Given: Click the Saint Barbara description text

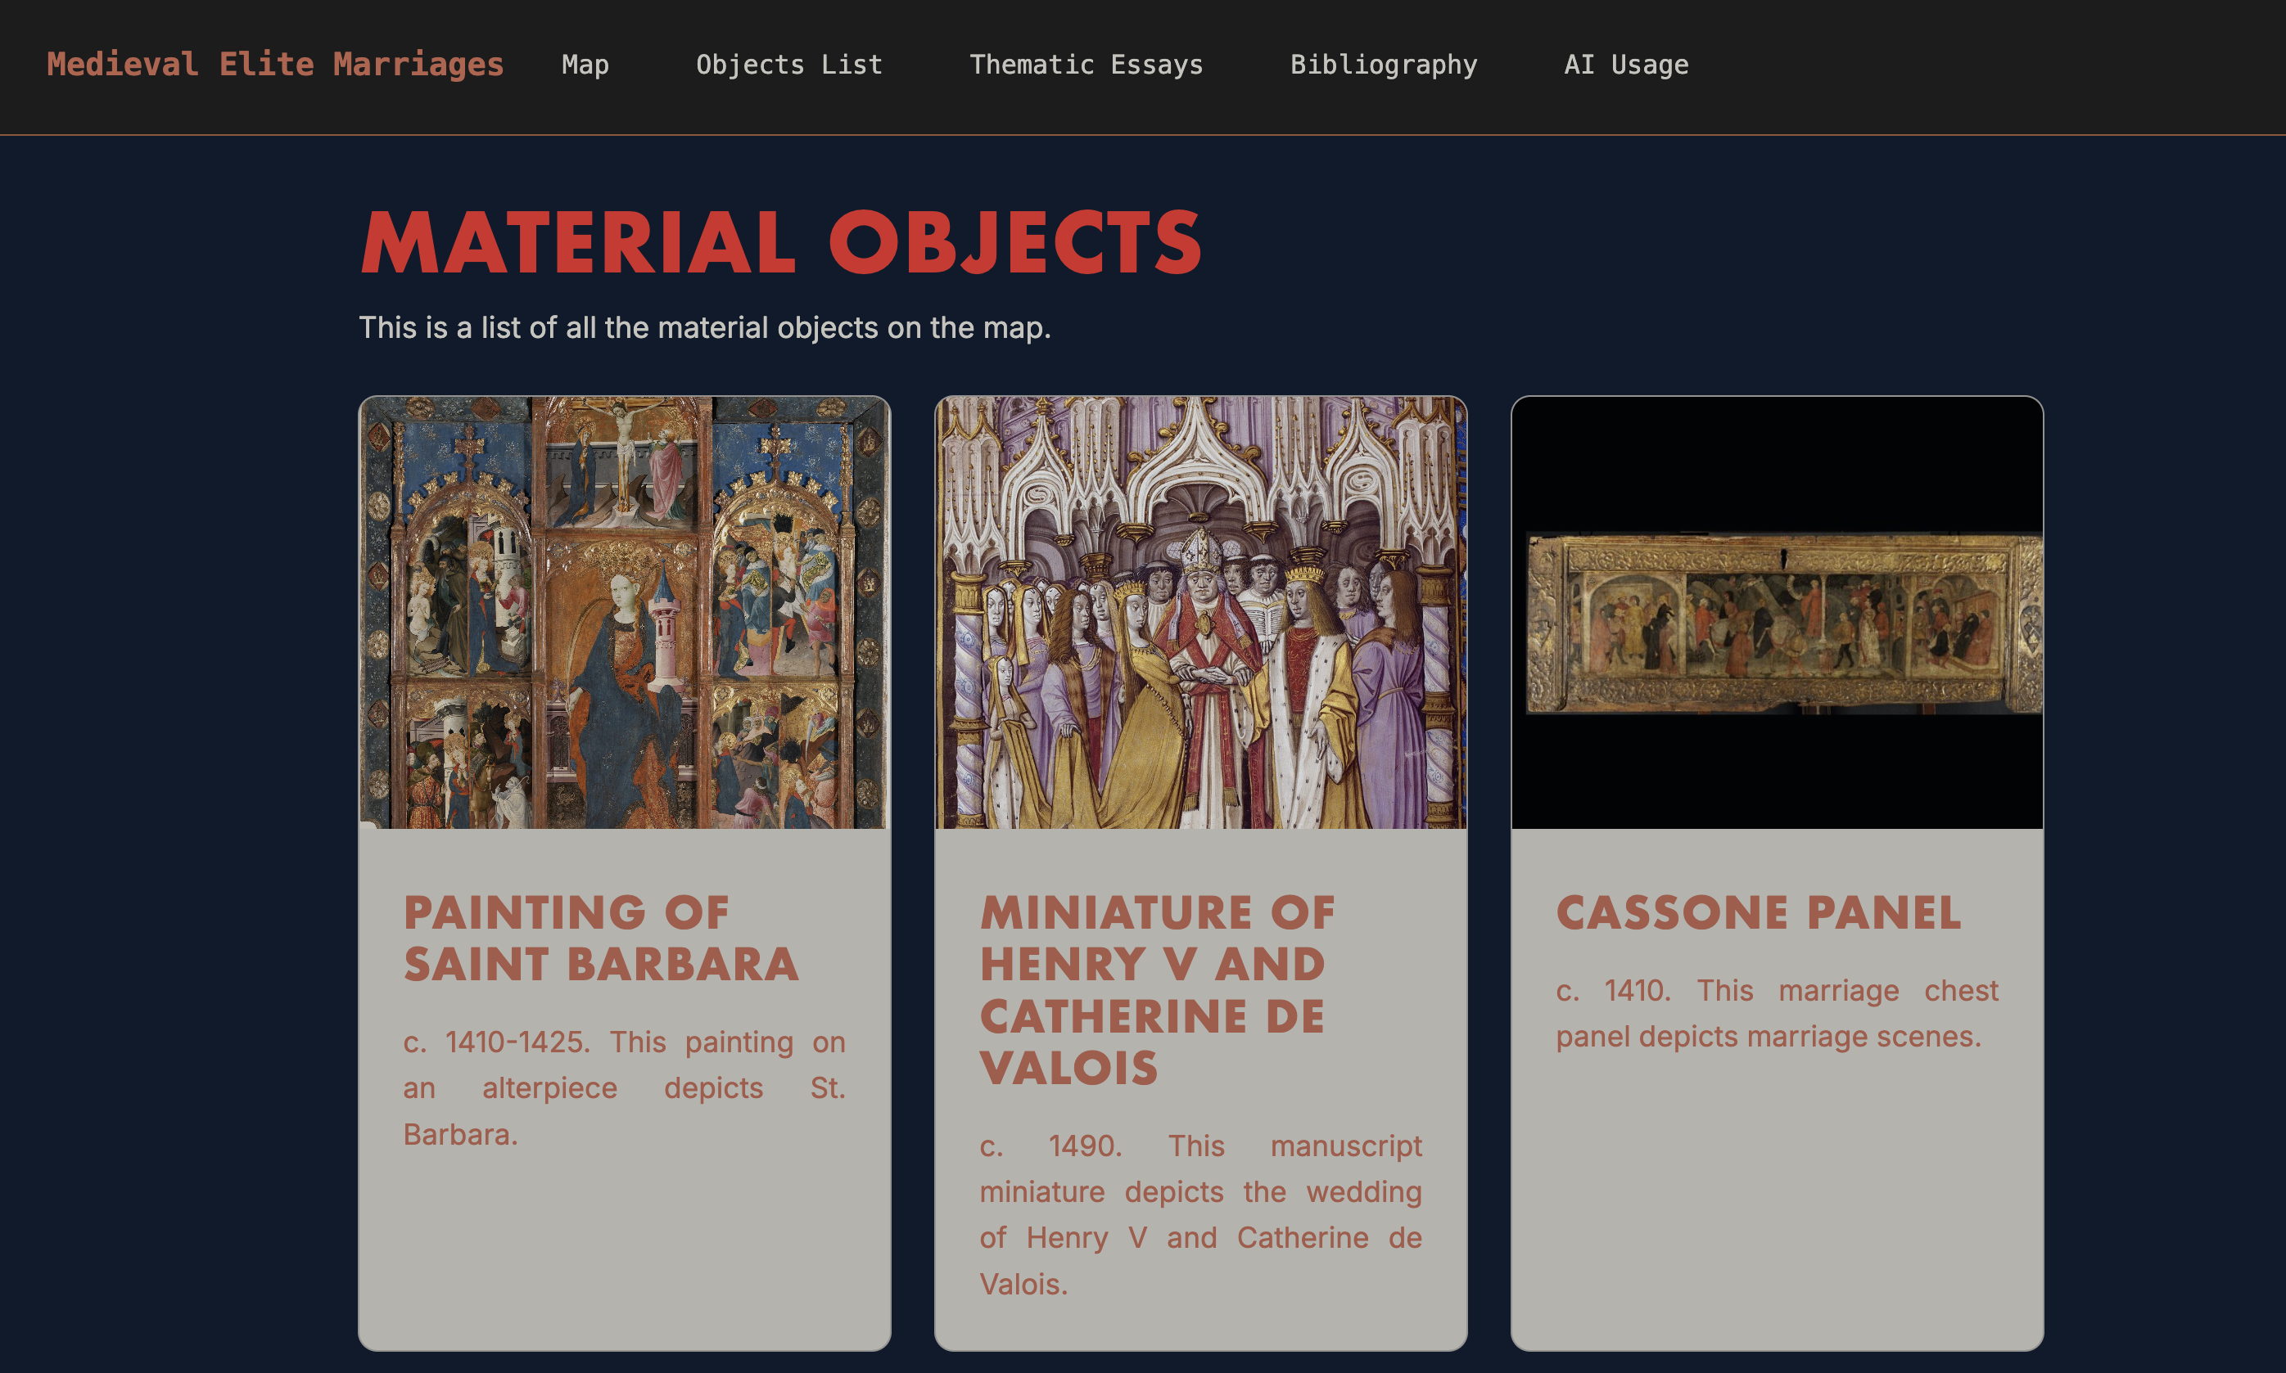Looking at the screenshot, I should 624,1088.
